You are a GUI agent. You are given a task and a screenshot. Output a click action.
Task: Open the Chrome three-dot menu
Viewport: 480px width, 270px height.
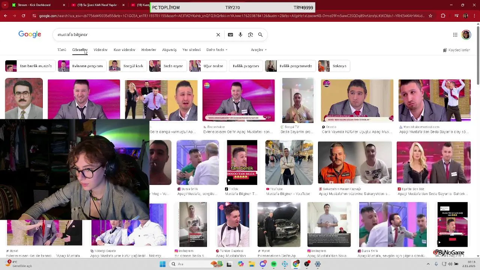pos(474,16)
